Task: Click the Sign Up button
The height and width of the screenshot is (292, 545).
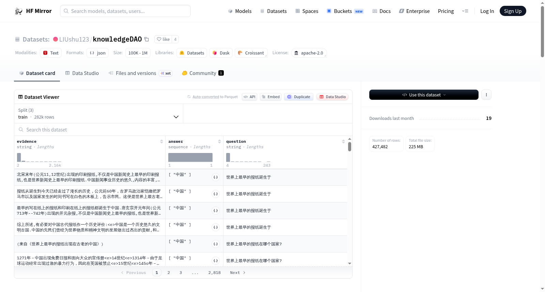Action: 513,11
